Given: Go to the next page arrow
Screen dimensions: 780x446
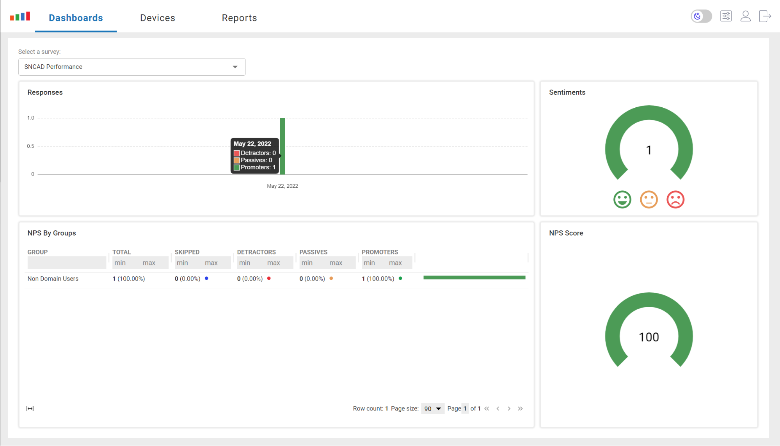Looking at the screenshot, I should pyautogui.click(x=509, y=409).
